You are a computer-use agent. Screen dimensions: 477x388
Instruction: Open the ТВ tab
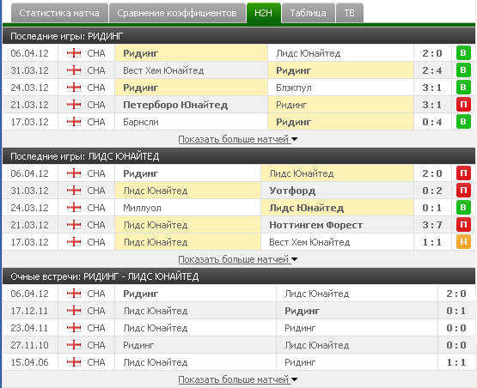tap(350, 13)
